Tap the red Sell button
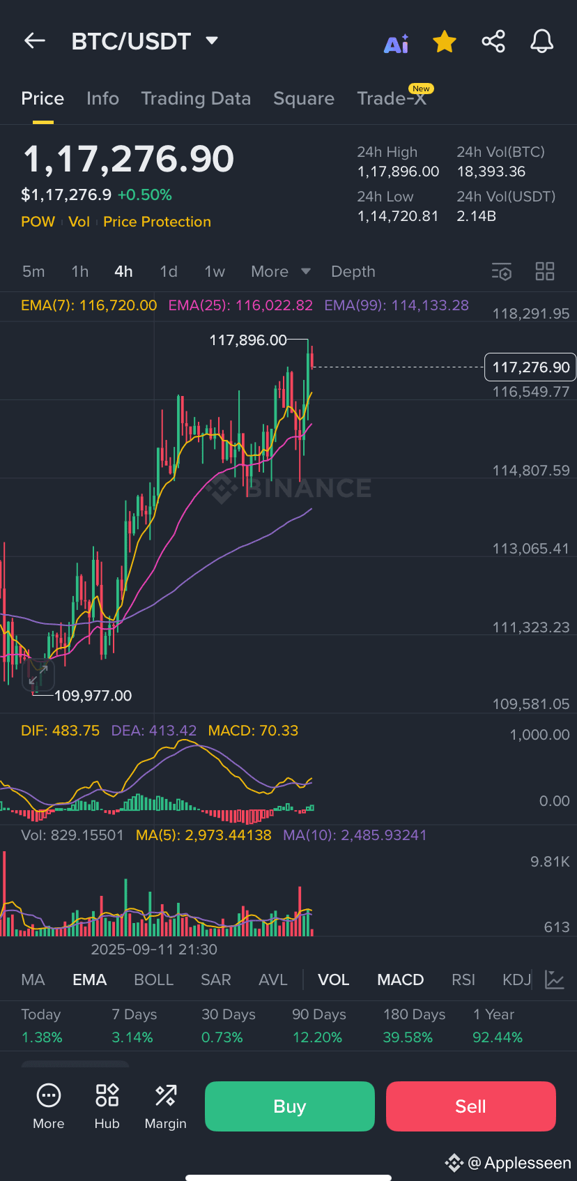The width and height of the screenshot is (577, 1181). 471,1106
